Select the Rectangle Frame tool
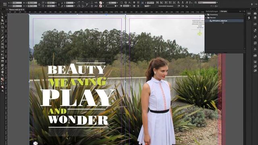258x145 pixels. 2,44
